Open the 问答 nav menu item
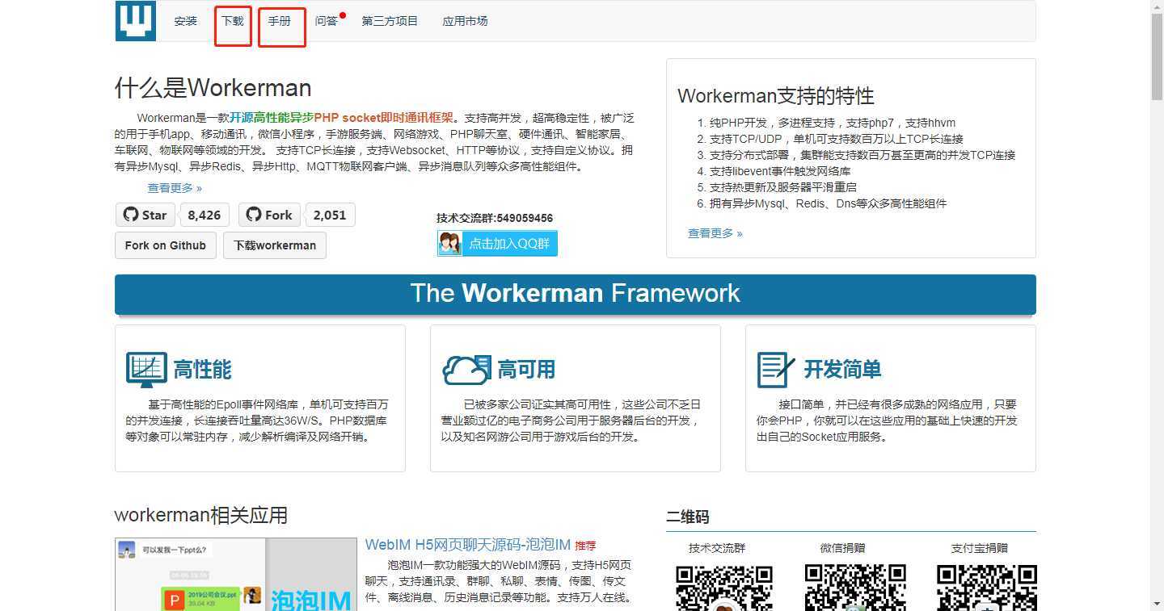Viewport: 1164px width, 611px height. 327,21
